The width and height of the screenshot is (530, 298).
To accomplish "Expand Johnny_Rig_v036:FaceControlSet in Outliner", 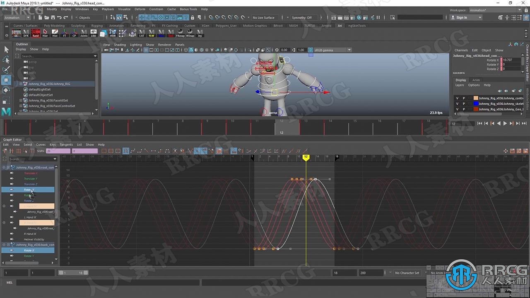I will click(21, 106).
